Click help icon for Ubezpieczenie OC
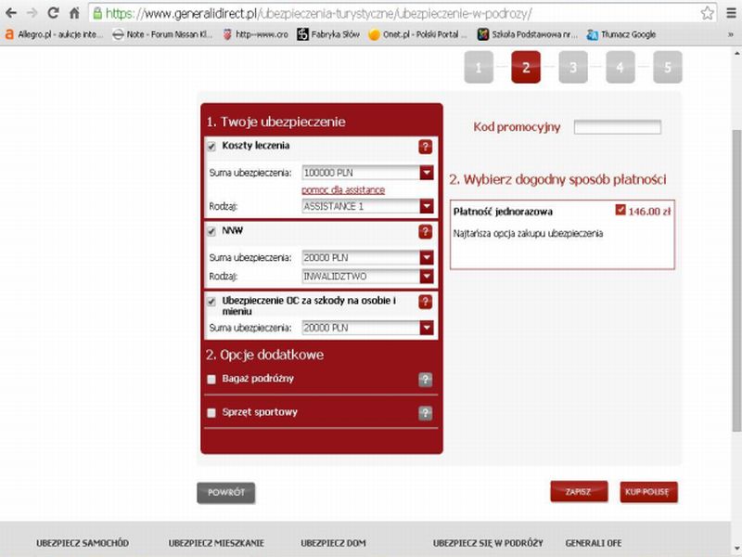742x557 pixels. 426,302
